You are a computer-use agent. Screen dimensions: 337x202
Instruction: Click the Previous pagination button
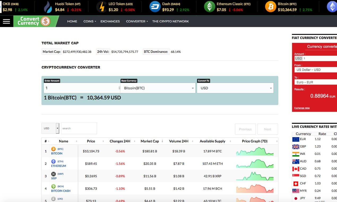(245, 129)
